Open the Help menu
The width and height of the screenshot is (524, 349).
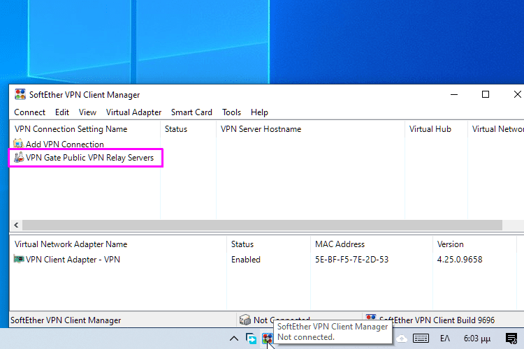click(x=259, y=112)
